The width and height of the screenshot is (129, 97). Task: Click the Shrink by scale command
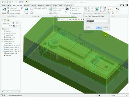click(x=12, y=8)
